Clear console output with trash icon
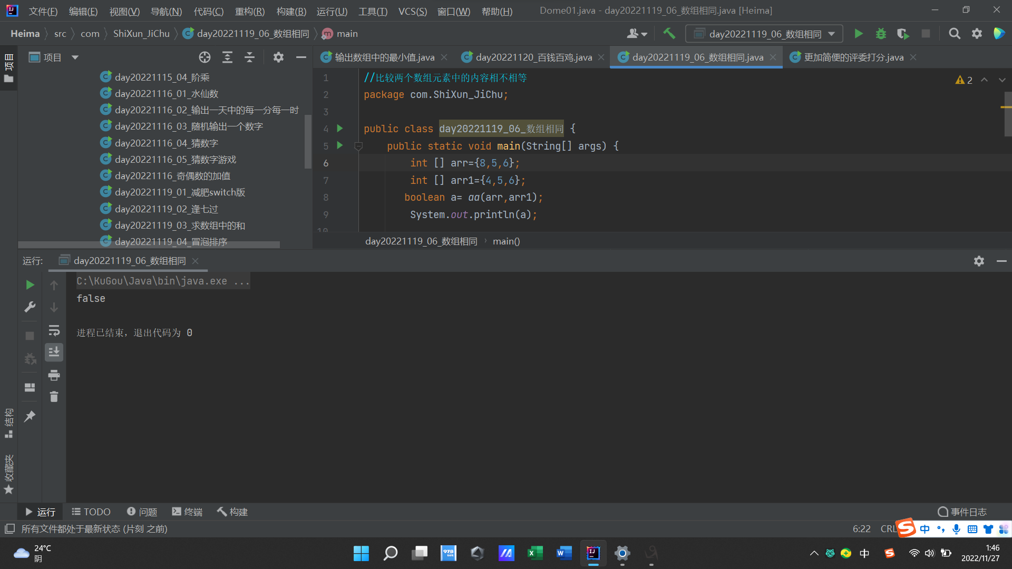The image size is (1012, 569). 54,397
